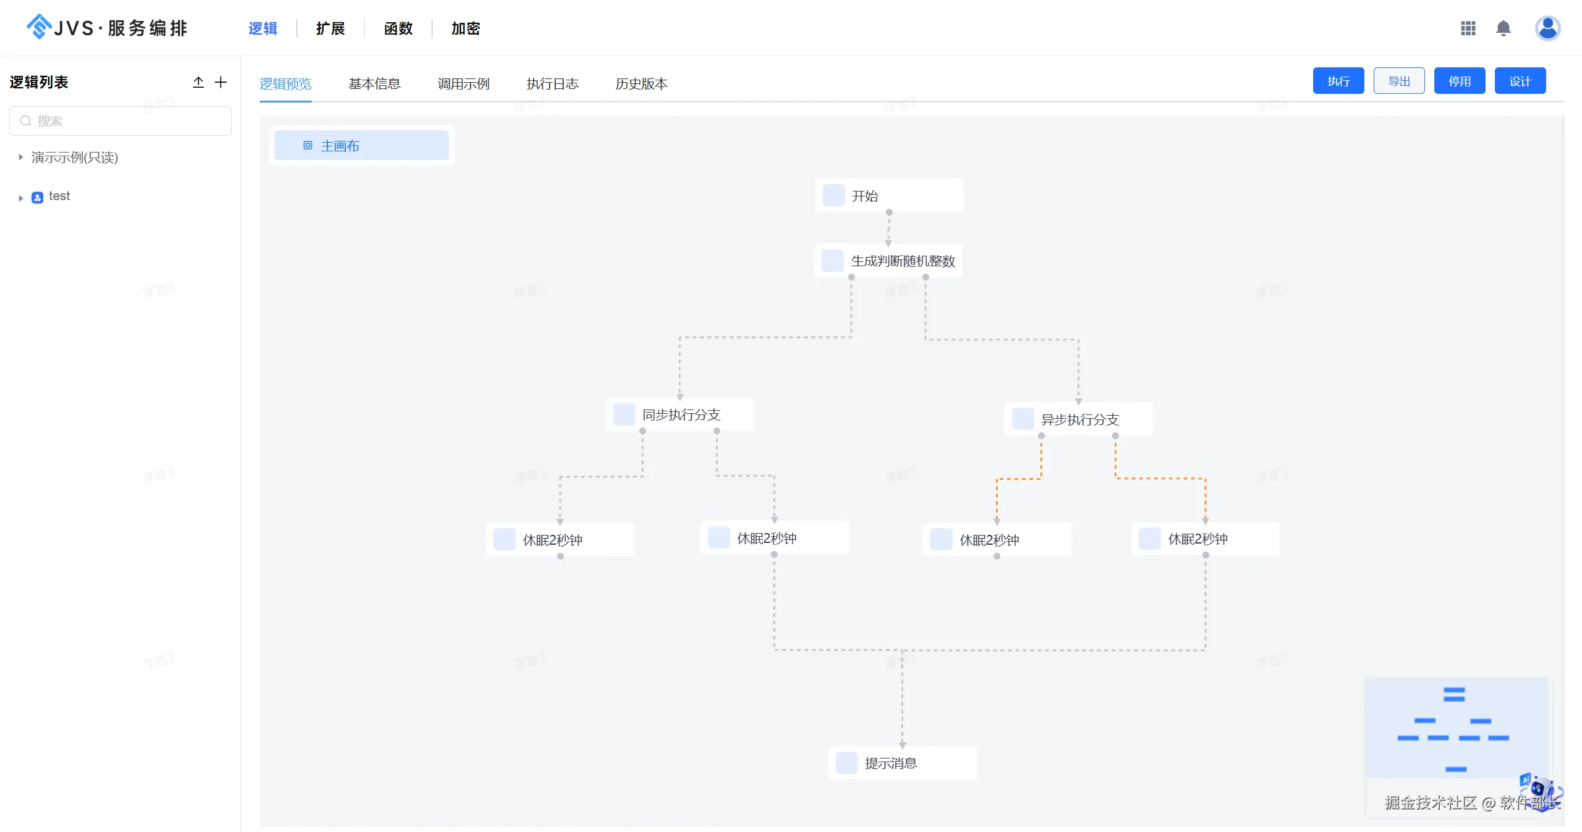Open the apps grid icon

(1468, 28)
